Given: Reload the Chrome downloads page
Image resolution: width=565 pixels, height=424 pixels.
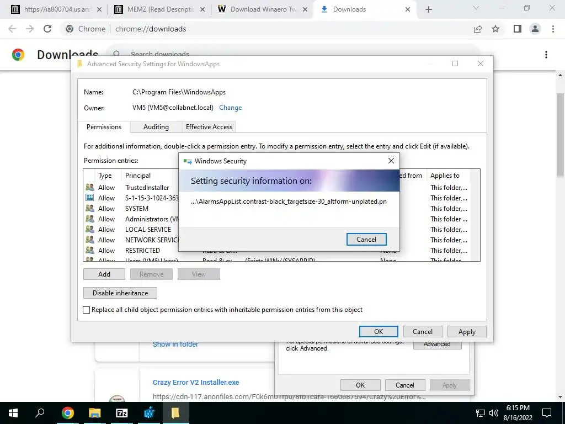Looking at the screenshot, I should click(x=47, y=29).
